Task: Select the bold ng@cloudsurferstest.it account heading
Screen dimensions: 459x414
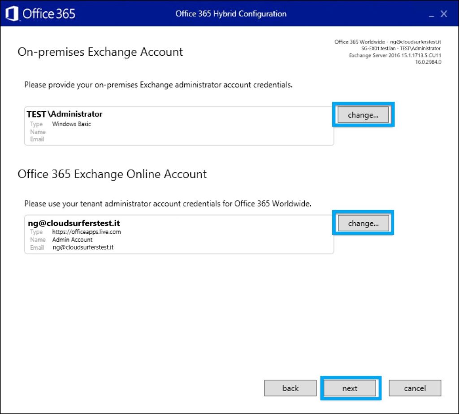Action: point(74,223)
